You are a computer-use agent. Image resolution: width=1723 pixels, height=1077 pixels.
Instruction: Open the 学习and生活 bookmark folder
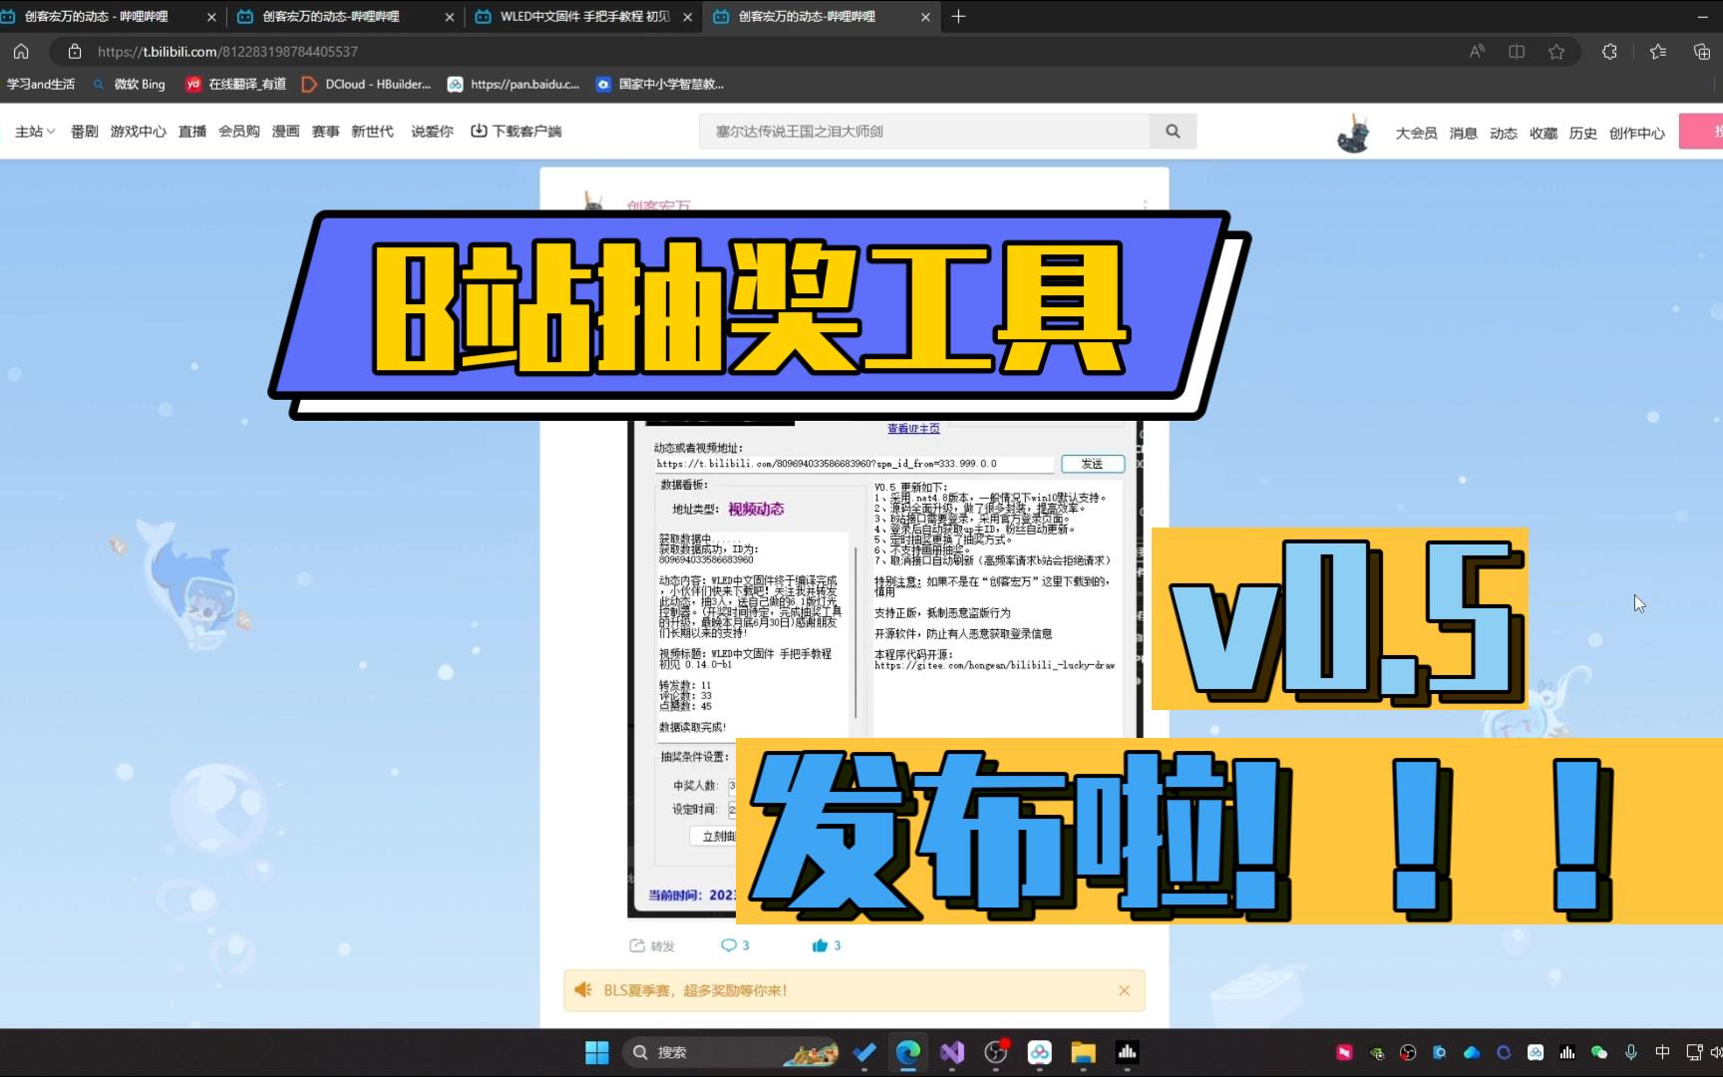tap(41, 84)
